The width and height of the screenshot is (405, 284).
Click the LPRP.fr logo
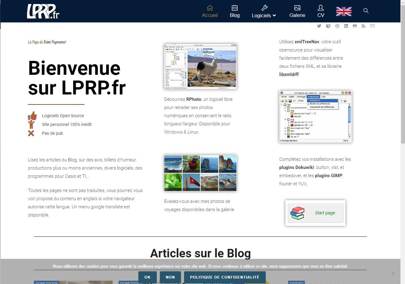point(43,11)
